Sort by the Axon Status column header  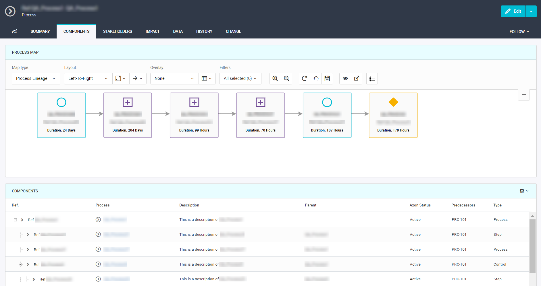[x=420, y=205]
